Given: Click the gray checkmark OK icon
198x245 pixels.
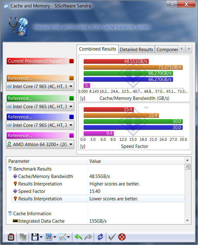Looking at the screenshot, I should point(112,237).
